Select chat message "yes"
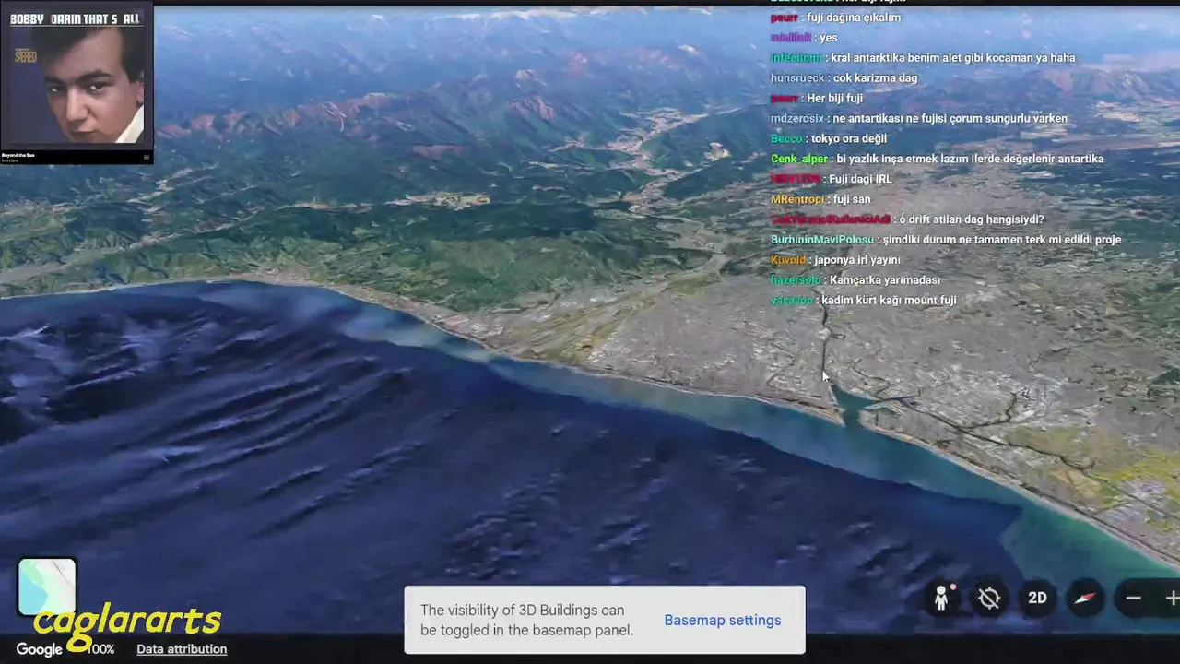 [x=828, y=38]
